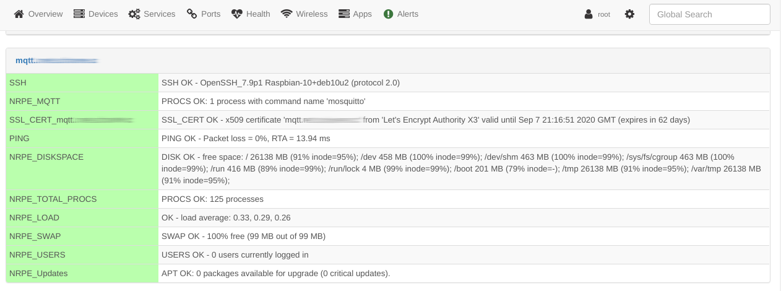The image size is (781, 291).
Task: Select the PING service status cell
Action: pos(464,138)
